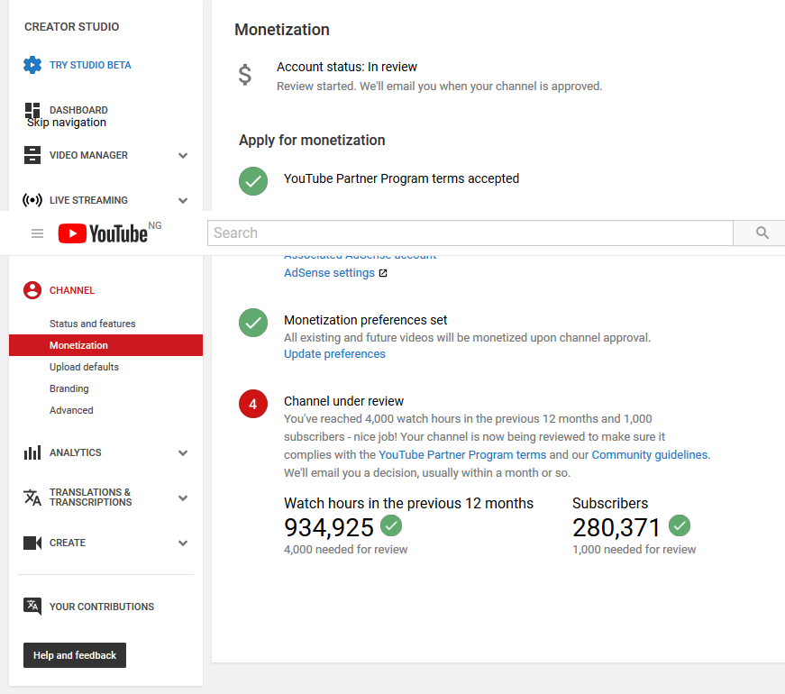785x694 pixels.
Task: Open Your Contributions page
Action: (x=102, y=607)
